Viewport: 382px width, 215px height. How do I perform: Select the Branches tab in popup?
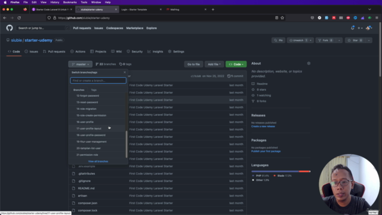[x=79, y=90]
